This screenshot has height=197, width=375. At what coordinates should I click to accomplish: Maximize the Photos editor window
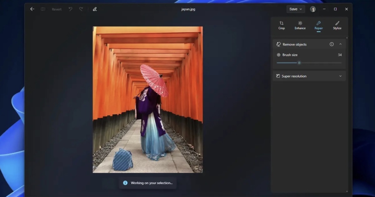tap(335, 9)
